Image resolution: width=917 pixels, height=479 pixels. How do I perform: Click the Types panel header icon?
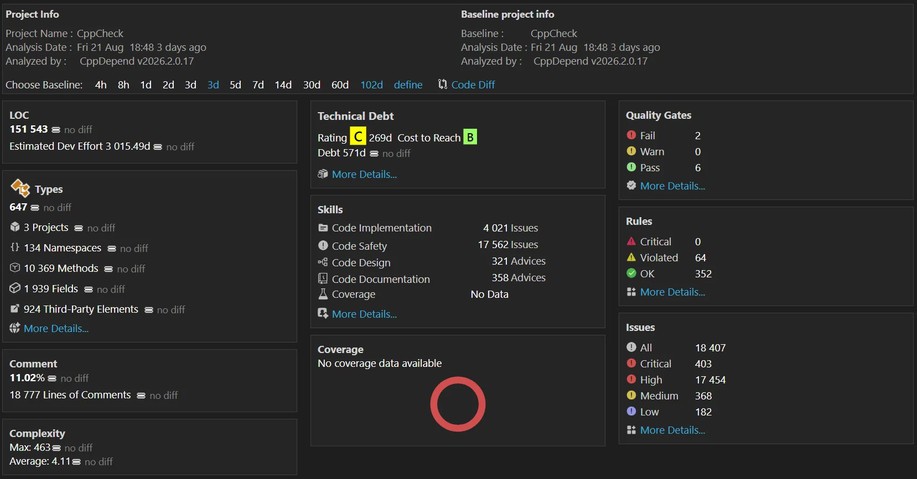(20, 188)
